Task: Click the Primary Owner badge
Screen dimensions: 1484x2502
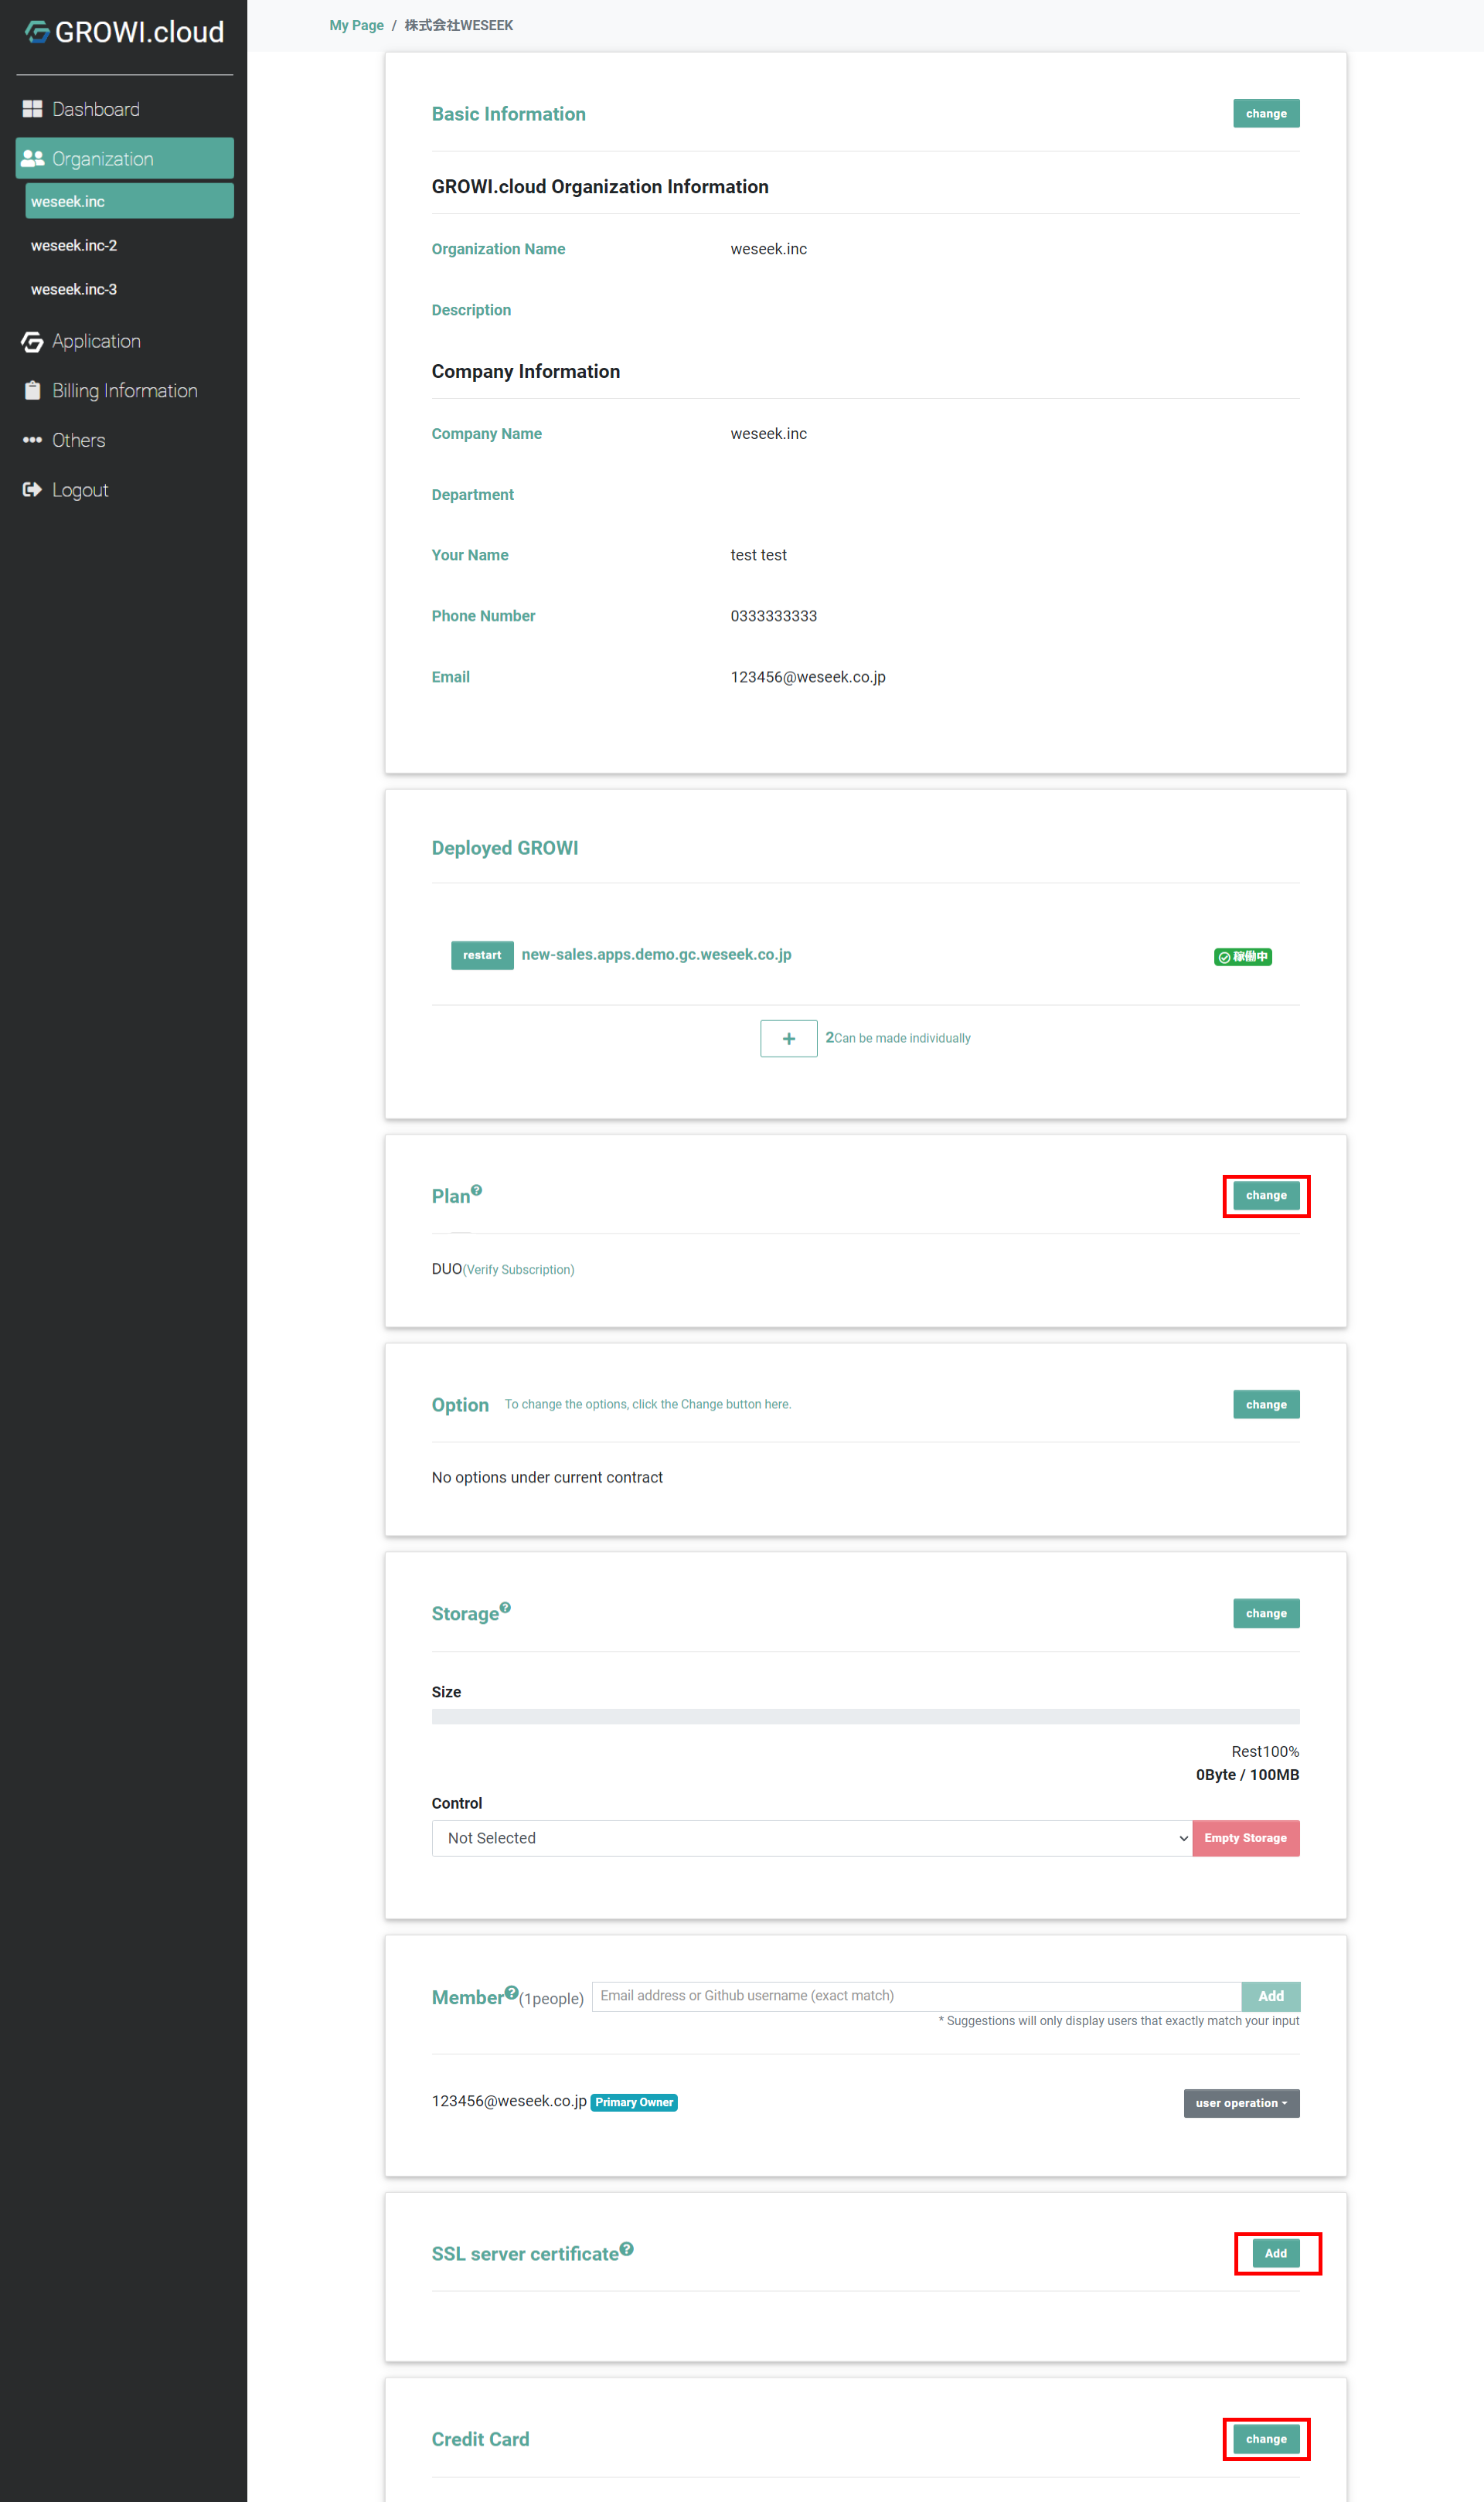Action: coord(634,2102)
